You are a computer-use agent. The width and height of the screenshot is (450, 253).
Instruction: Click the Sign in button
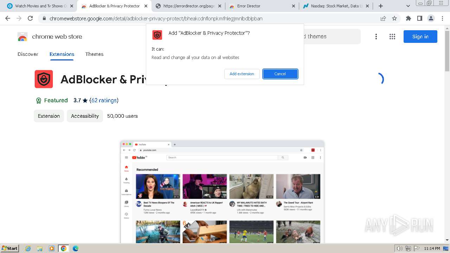coord(420,37)
